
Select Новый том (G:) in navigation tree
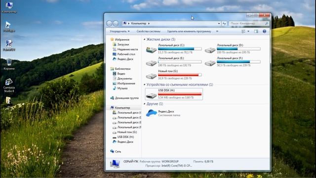pos(127,132)
